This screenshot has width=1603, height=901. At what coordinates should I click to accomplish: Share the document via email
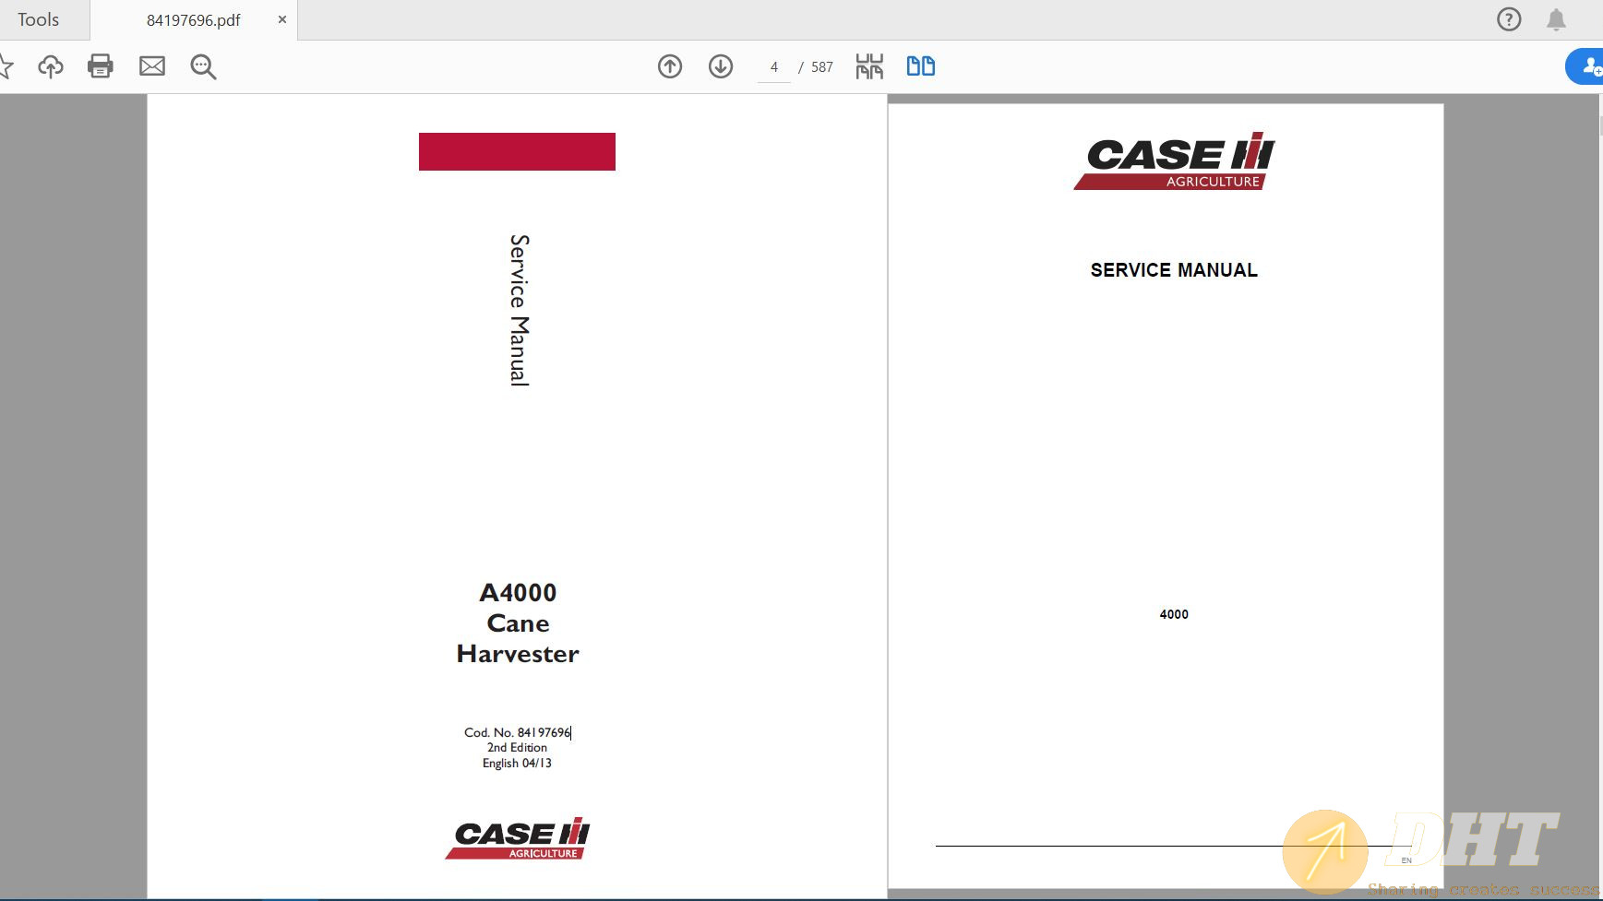pos(152,65)
